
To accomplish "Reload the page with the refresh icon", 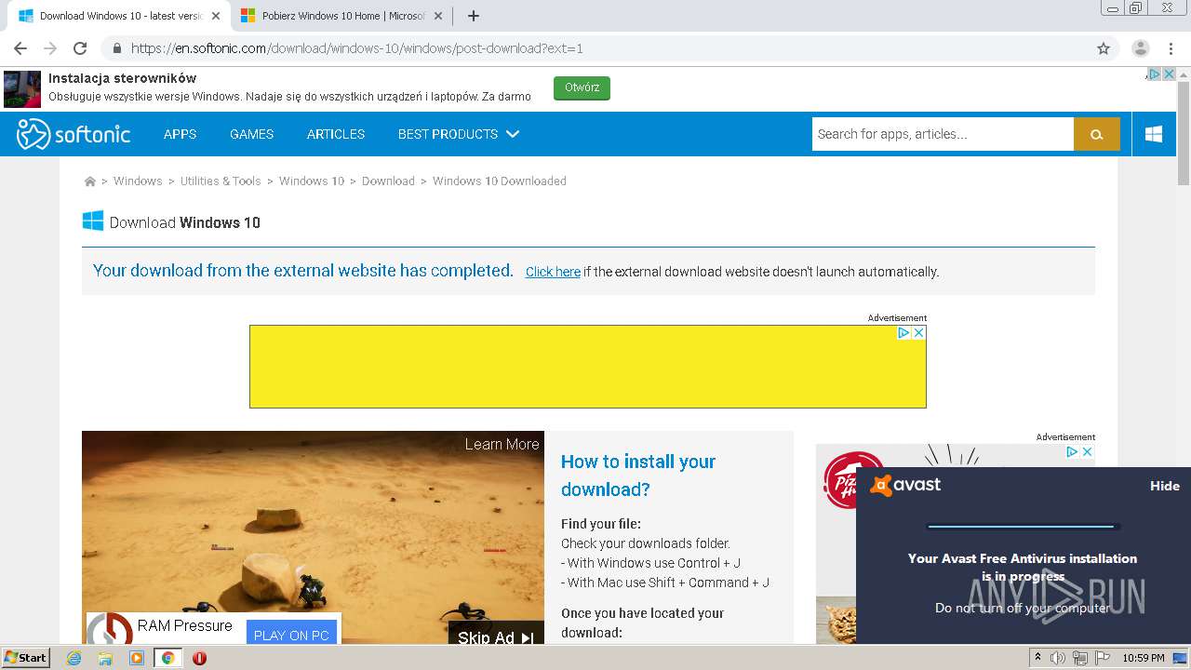I will coord(80,48).
